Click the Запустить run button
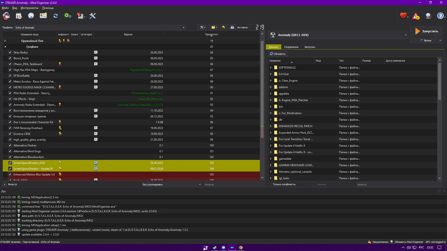Screen dimensions: 447x251 426,31
